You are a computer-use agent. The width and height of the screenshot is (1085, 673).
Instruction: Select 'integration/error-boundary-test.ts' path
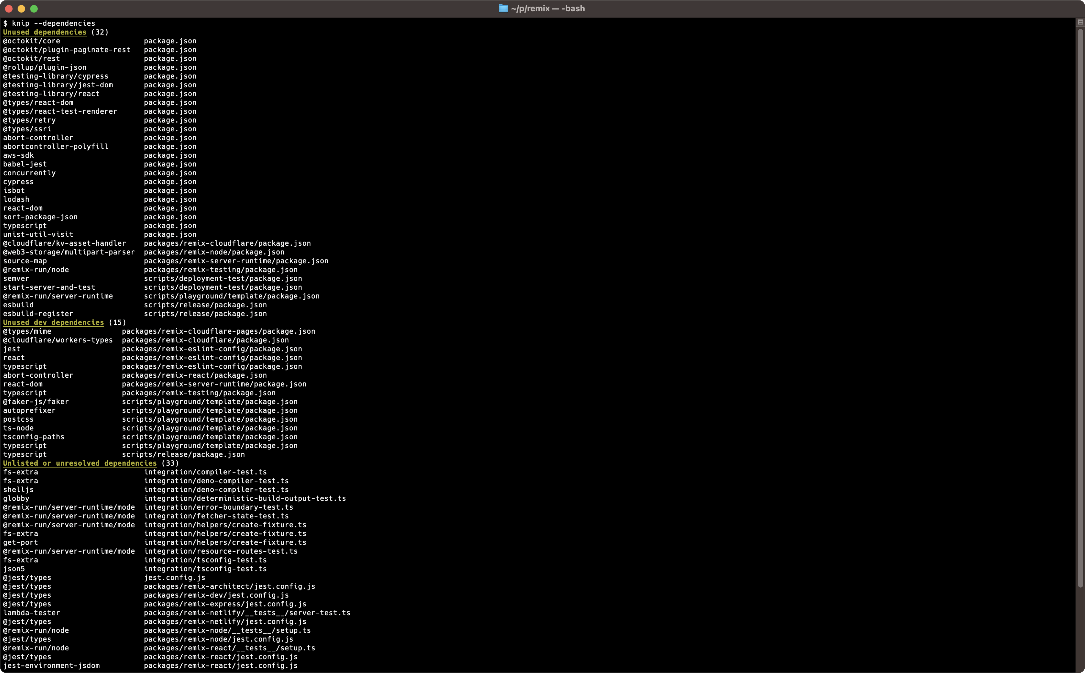tap(218, 507)
